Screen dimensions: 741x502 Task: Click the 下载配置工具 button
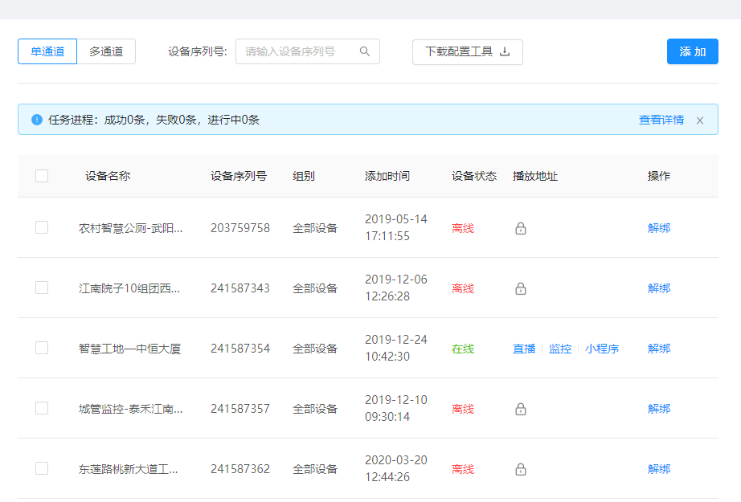pos(467,51)
